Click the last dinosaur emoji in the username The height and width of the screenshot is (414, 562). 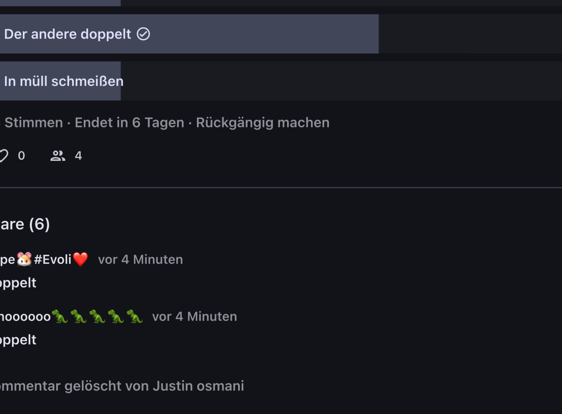135,316
